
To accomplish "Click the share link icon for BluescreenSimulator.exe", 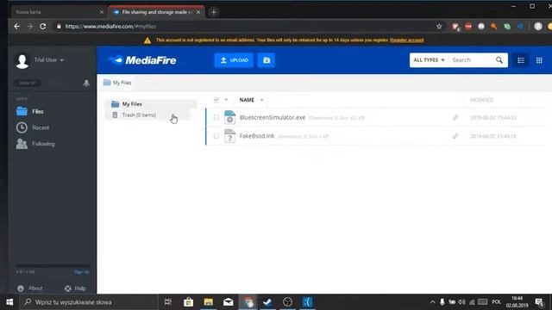I will (x=455, y=117).
